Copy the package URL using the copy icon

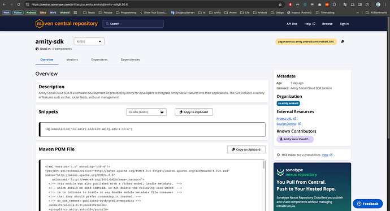[x=343, y=41]
